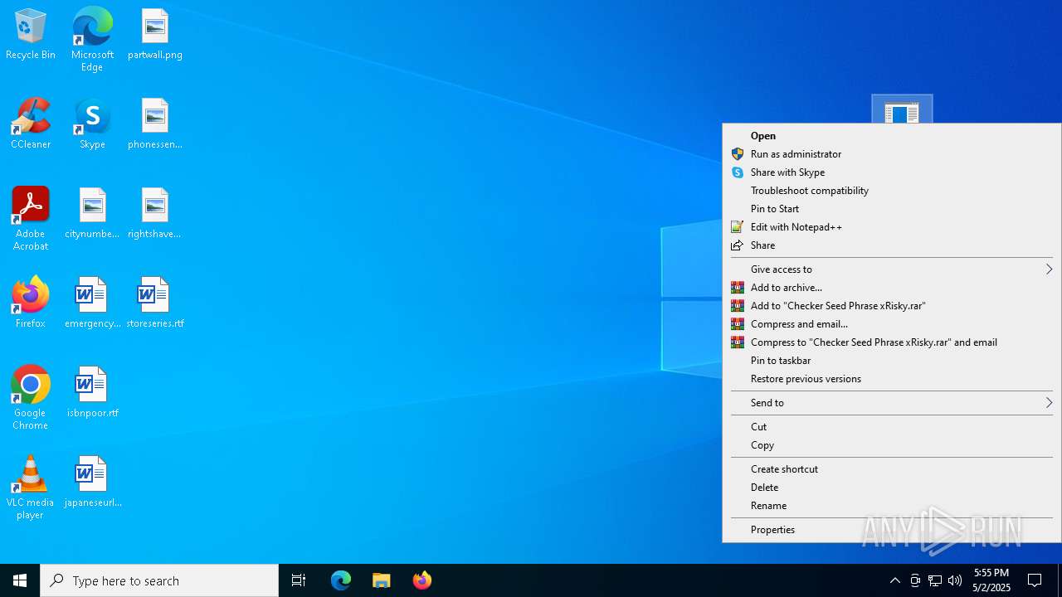The image size is (1062, 597).
Task: Select the citynumbe image file icon
Action: [x=92, y=214]
